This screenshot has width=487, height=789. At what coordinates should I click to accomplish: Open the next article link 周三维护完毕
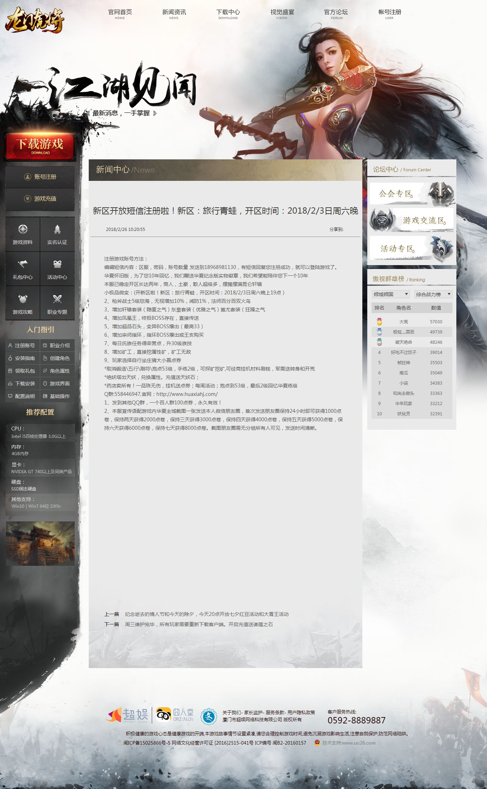(199, 624)
